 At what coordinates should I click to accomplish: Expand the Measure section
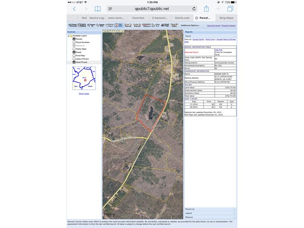click(x=234, y=217)
